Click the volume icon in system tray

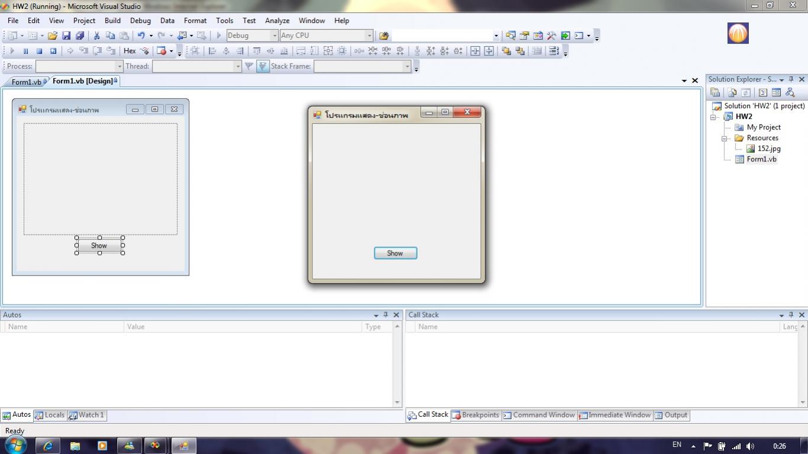tap(751, 446)
